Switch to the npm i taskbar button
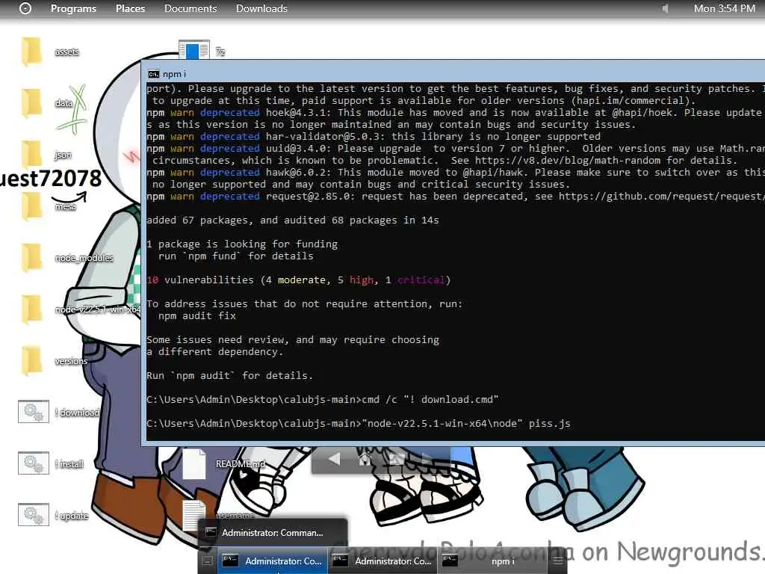 [x=492, y=561]
